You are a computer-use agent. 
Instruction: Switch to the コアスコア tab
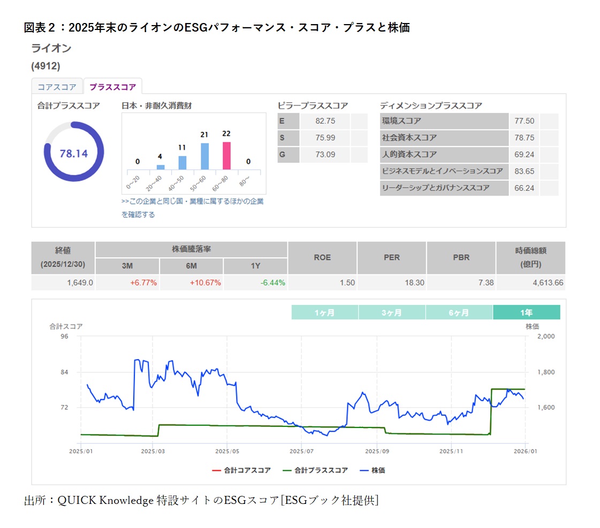click(x=57, y=86)
